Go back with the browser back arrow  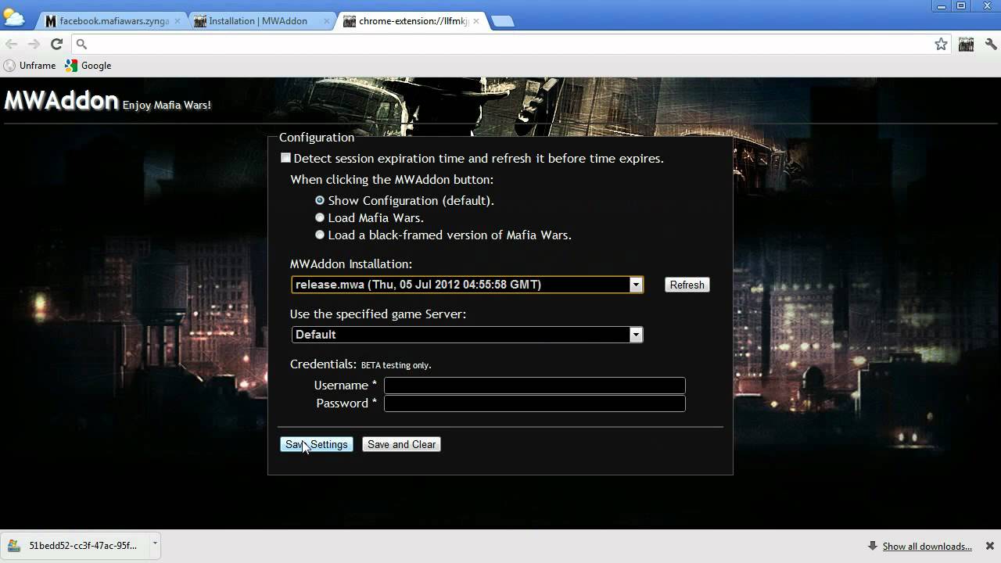click(11, 44)
